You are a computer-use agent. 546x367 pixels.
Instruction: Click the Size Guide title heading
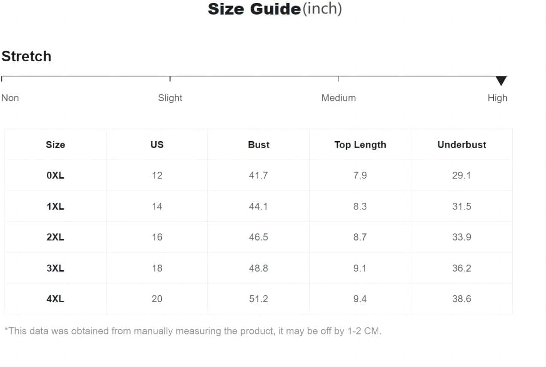click(275, 9)
